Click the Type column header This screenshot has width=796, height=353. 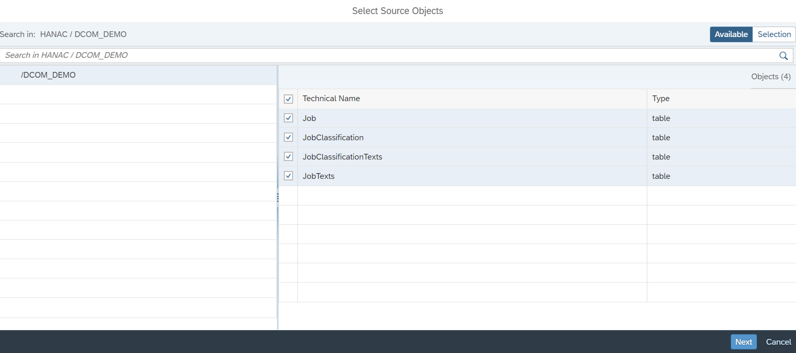[x=661, y=98]
